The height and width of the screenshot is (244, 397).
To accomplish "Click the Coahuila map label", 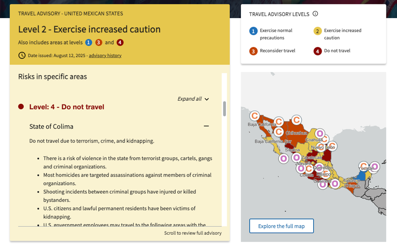I will coord(314,140).
